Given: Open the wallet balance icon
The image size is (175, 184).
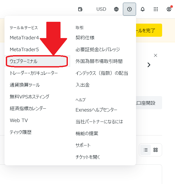Looking at the screenshot, I should coord(80,9).
